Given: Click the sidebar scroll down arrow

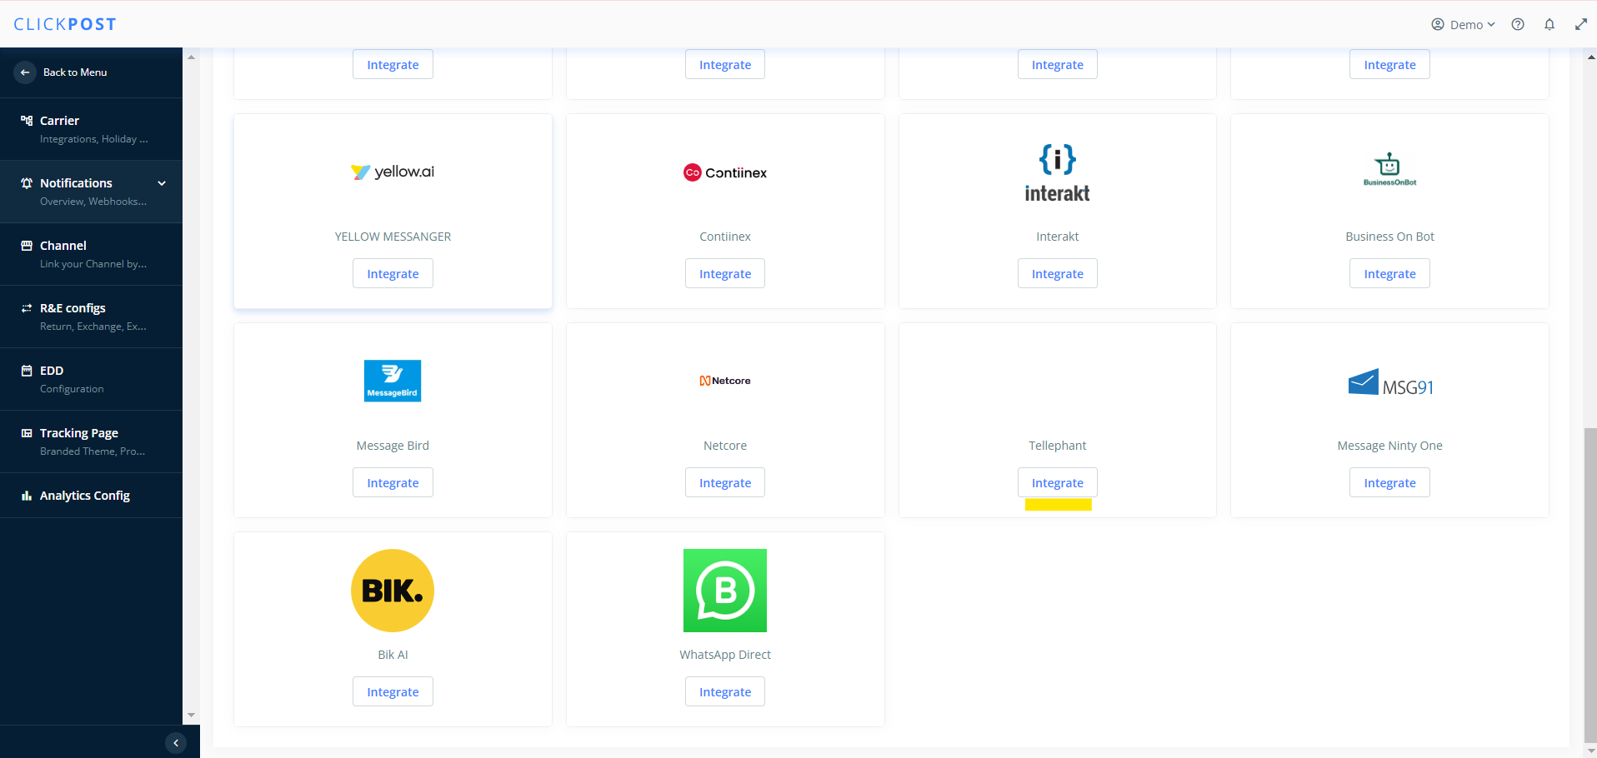Looking at the screenshot, I should point(192,715).
